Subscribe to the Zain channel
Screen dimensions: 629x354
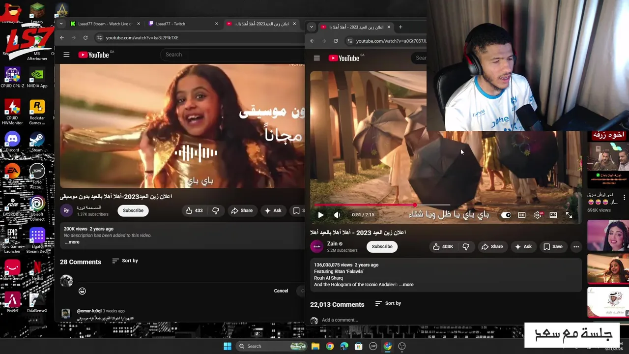point(382,247)
